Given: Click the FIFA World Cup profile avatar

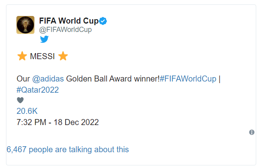Looking at the screenshot, I should 25,25.
